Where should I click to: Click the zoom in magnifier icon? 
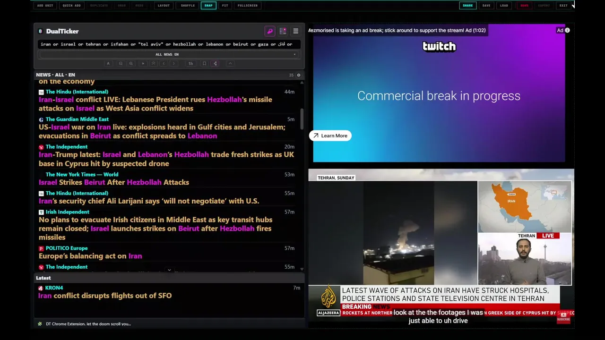131,63
